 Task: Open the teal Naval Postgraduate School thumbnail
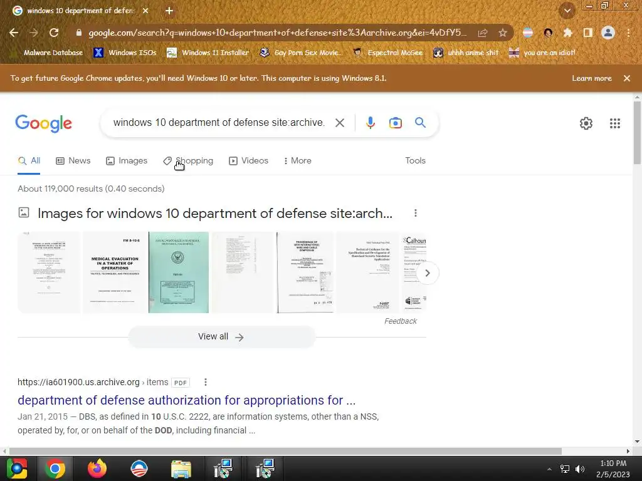[179, 272]
